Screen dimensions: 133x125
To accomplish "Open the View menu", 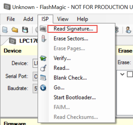I will pos(63,19).
